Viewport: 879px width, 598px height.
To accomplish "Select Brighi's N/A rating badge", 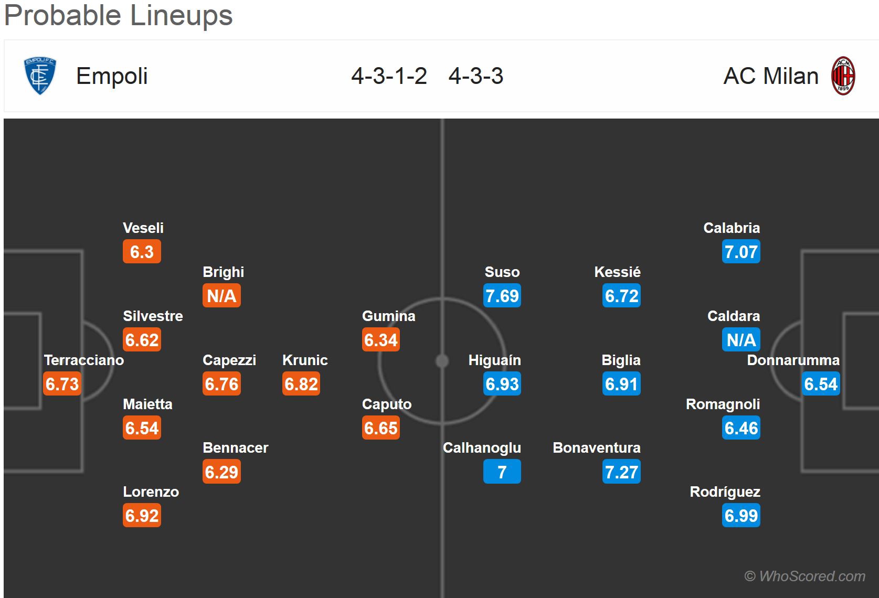I will point(221,296).
